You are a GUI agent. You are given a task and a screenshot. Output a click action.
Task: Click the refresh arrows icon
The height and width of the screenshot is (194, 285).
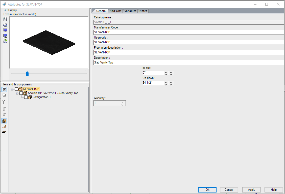[5, 41]
